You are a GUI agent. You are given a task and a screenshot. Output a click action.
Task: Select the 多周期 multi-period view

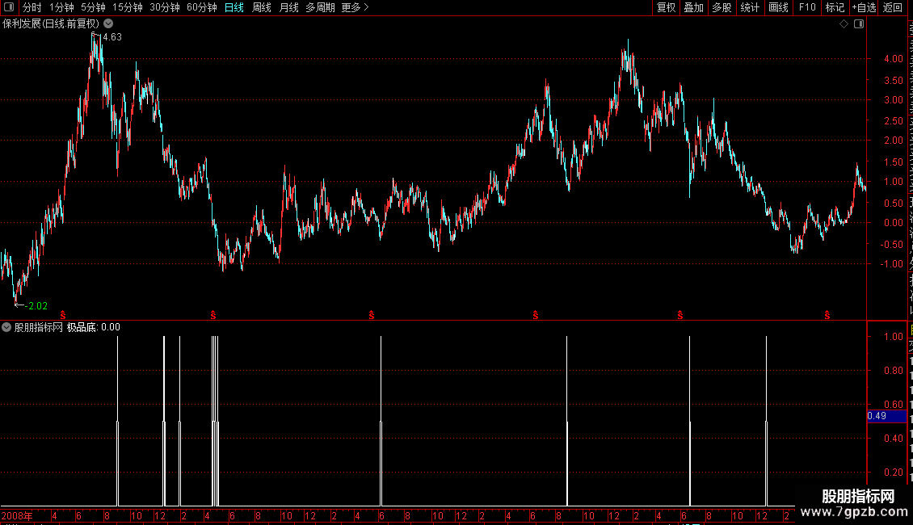click(x=320, y=7)
